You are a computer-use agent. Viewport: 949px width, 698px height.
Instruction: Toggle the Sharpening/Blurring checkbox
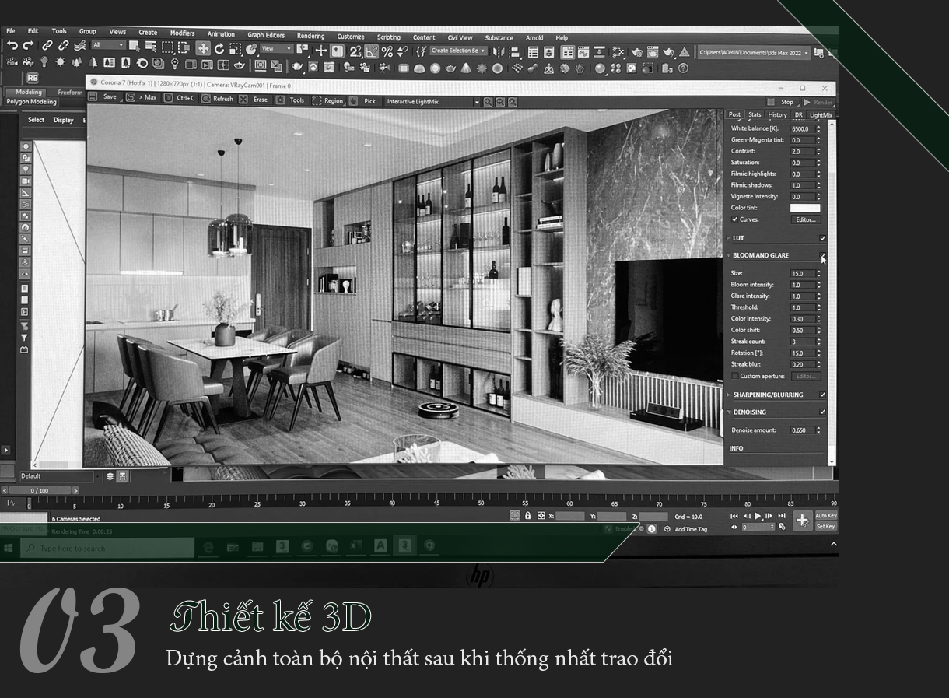pyautogui.click(x=823, y=395)
